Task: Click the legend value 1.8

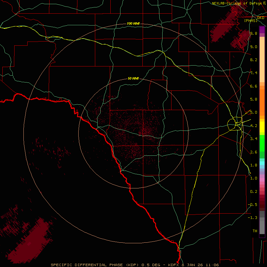Action: coord(254,165)
